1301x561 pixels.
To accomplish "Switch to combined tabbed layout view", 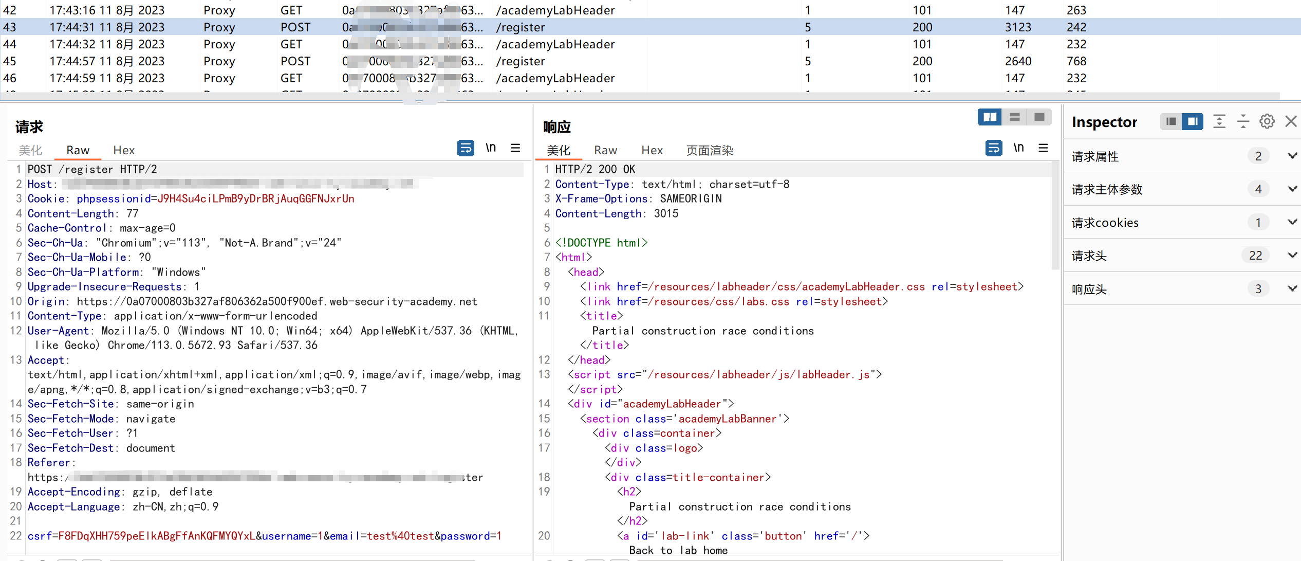I will point(1039,117).
